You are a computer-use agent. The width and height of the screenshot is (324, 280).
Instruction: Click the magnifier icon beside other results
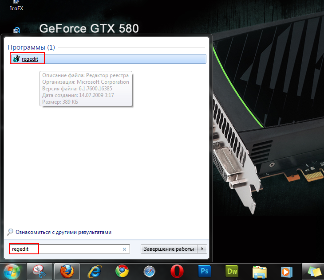pyautogui.click(x=10, y=232)
